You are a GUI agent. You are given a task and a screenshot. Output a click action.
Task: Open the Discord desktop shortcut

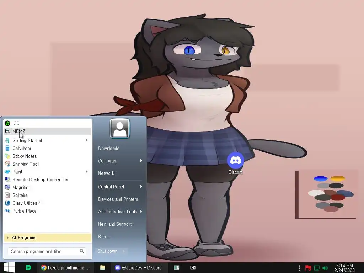(x=235, y=164)
